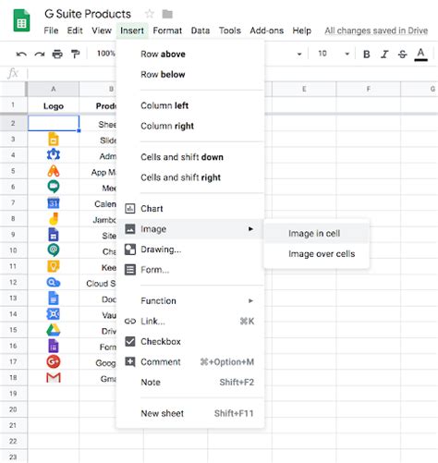Click the Admin logo in row 4
Image resolution: width=438 pixels, height=463 pixels.
pyautogui.click(x=54, y=154)
